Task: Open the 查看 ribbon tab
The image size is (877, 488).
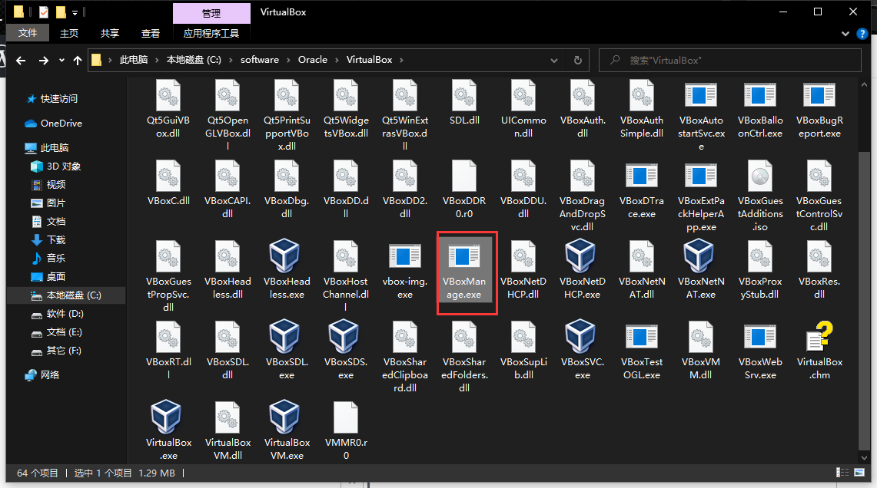Action: click(x=151, y=34)
